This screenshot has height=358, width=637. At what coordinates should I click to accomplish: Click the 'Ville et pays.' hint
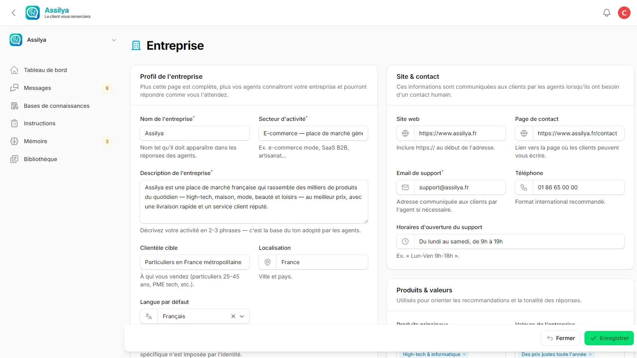(276, 276)
